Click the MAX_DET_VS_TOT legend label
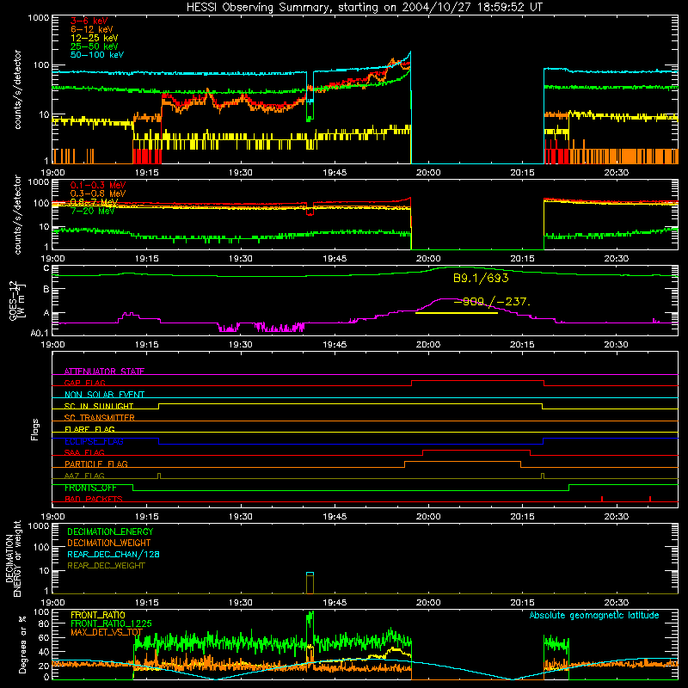The image size is (688, 688). point(107,632)
